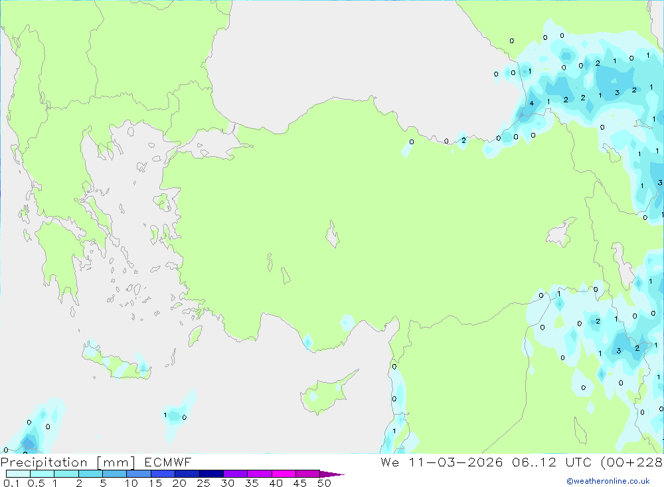This screenshot has width=664, height=487.
Task: Click the '10' legend scale label
Action: pyautogui.click(x=131, y=483)
